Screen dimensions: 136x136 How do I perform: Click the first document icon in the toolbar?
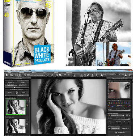7,75
